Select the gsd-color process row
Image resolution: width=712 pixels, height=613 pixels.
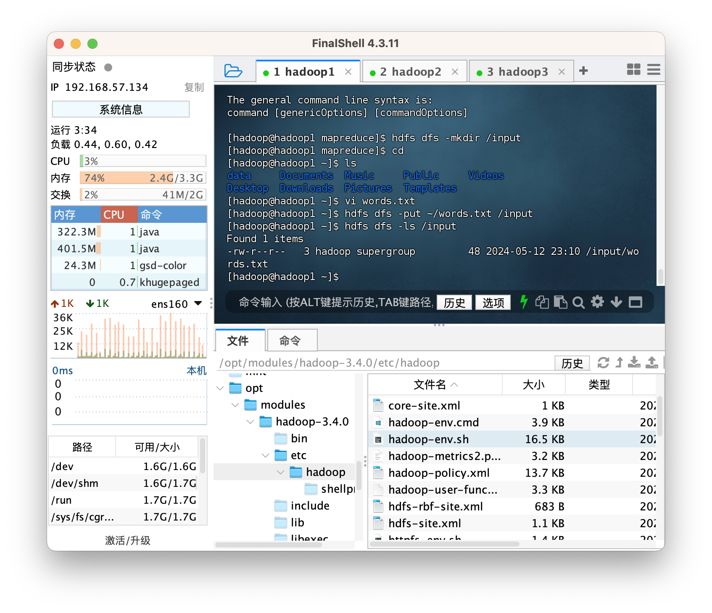coord(129,265)
